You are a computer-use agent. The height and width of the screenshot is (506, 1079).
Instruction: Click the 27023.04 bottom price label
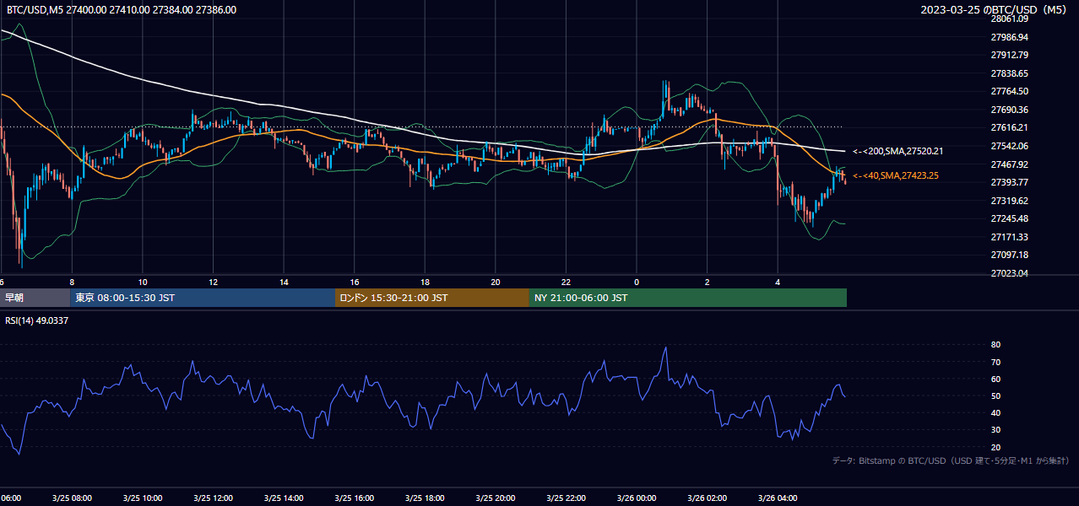(1010, 273)
